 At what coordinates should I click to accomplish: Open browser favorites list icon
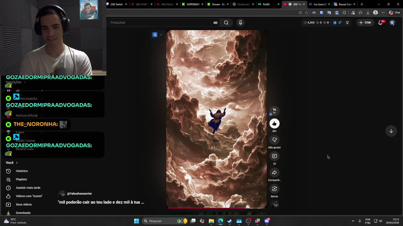[360, 13]
